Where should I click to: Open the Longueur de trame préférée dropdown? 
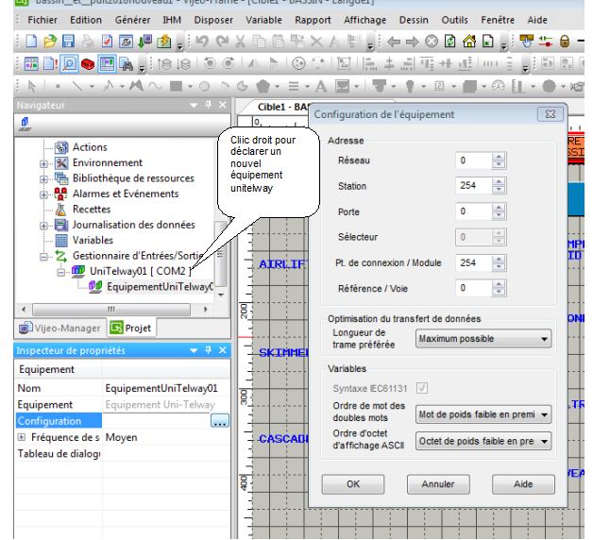tap(483, 338)
